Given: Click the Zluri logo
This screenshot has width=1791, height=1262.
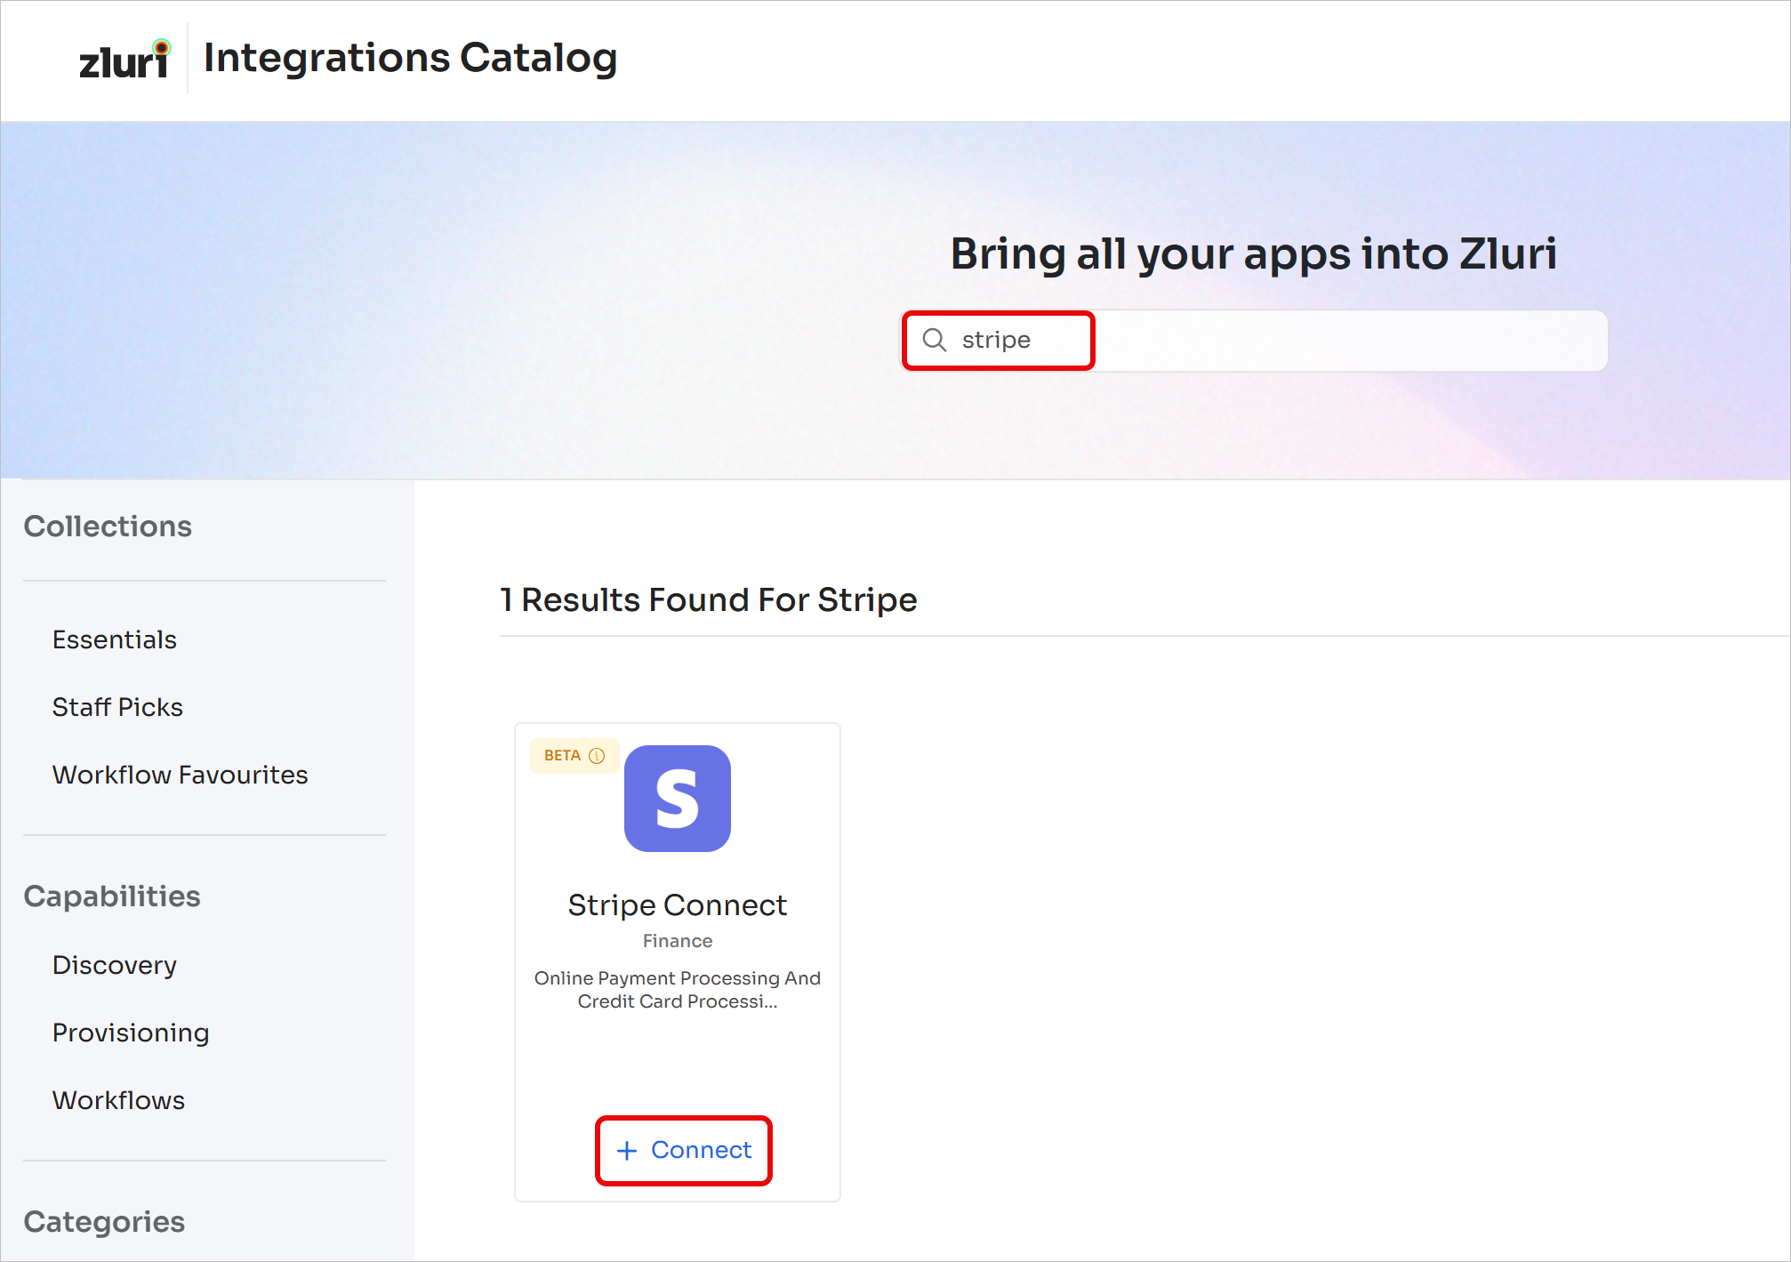Looking at the screenshot, I should coord(124,60).
